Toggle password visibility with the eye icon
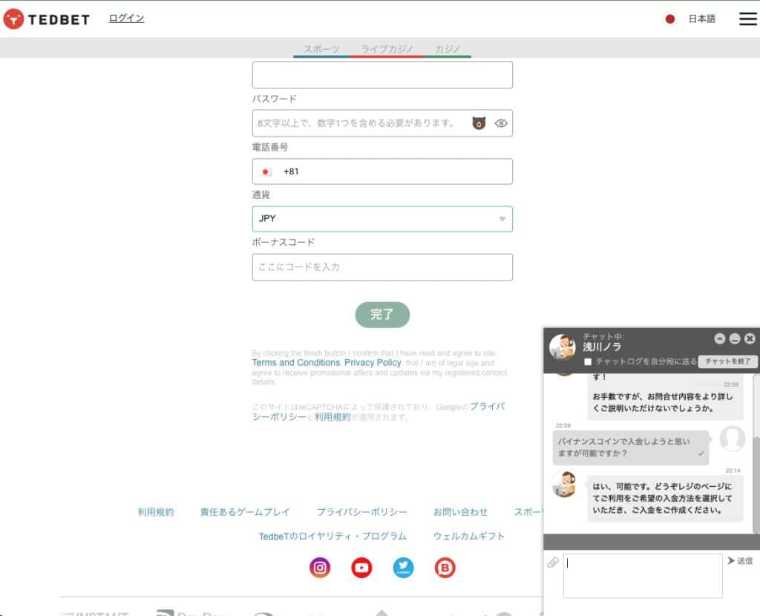This screenshot has height=616, width=760. click(501, 123)
